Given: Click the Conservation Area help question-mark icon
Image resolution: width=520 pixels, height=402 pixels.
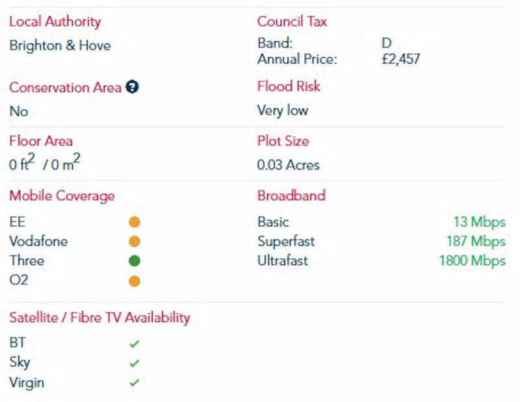Looking at the screenshot, I should 132,87.
